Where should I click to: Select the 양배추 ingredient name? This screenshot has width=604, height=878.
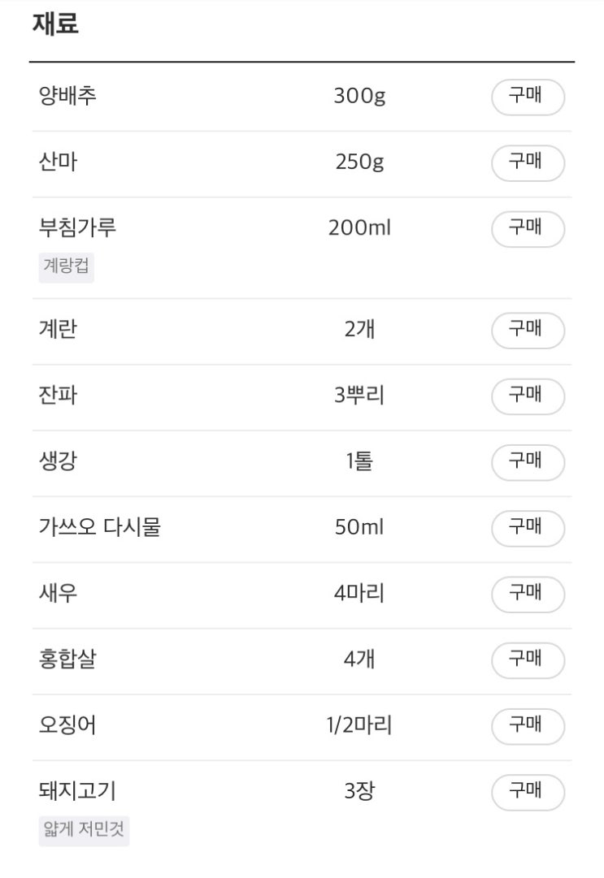[67, 96]
